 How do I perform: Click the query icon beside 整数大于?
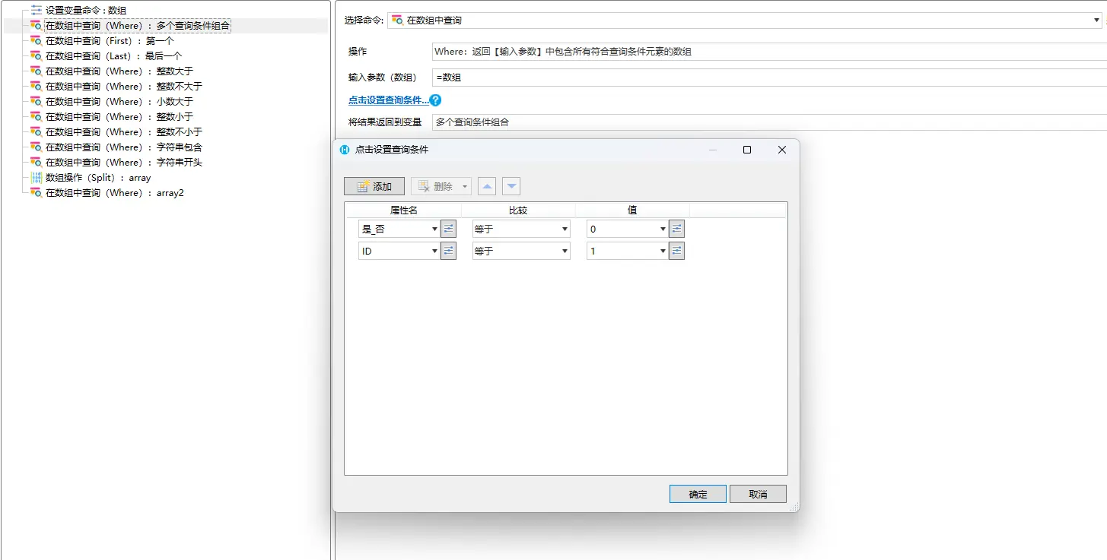coord(36,71)
